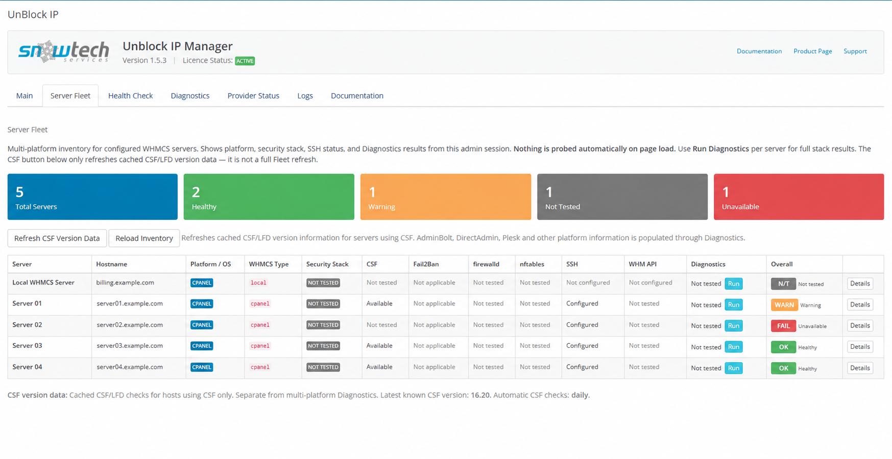Select the Server Fleet tab
This screenshot has width=892, height=459.
[70, 96]
